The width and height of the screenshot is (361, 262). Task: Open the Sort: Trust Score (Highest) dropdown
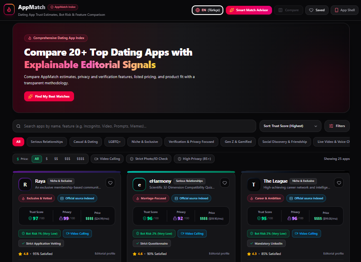tap(290, 126)
